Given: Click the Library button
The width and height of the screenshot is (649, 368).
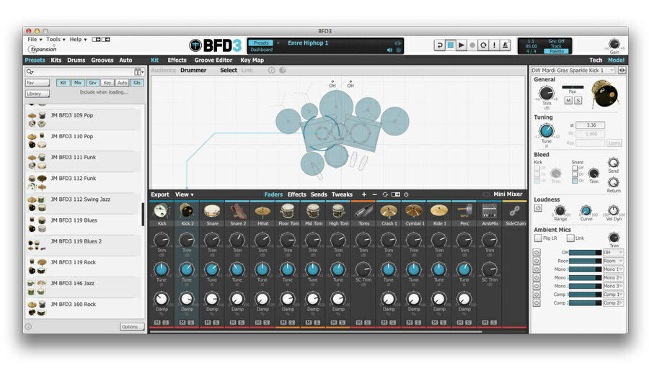Looking at the screenshot, I should 37,94.
